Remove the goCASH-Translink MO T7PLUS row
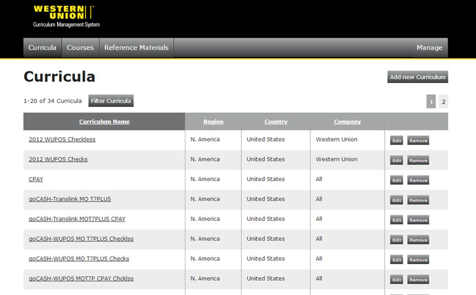Screen dimensions: 476x295 pos(418,200)
